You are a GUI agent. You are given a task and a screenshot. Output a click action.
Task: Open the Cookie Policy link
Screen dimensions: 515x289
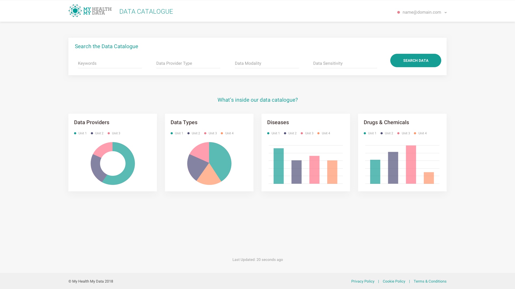pos(394,281)
